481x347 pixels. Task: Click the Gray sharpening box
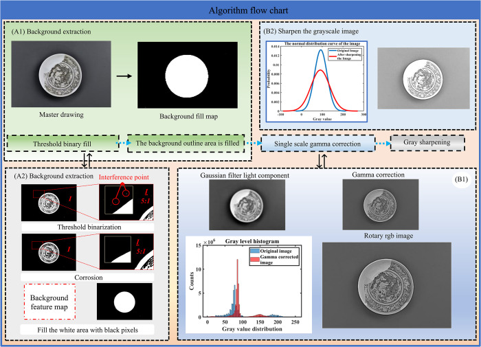(427, 142)
